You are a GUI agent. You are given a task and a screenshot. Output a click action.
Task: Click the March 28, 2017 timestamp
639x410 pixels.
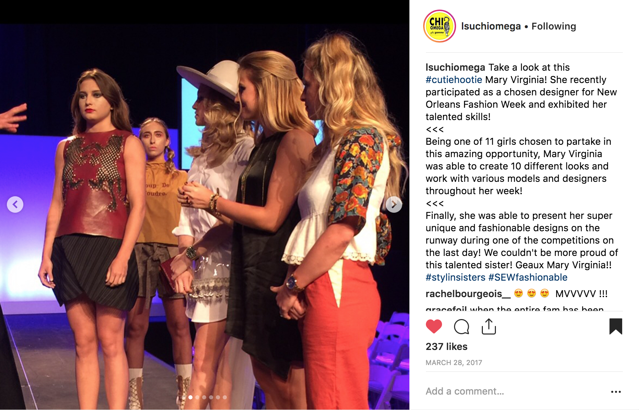coord(454,363)
